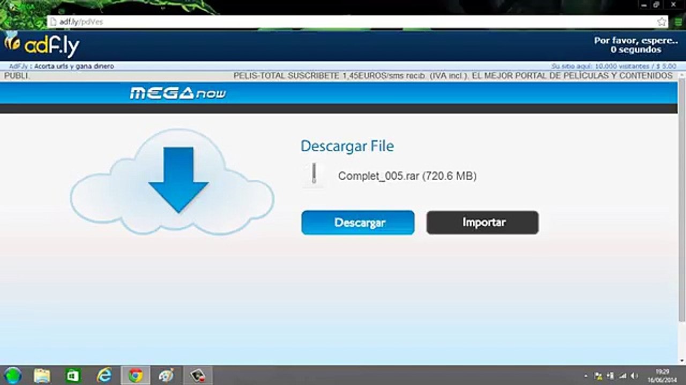Open the last pinned taskbar app icon

198,375
